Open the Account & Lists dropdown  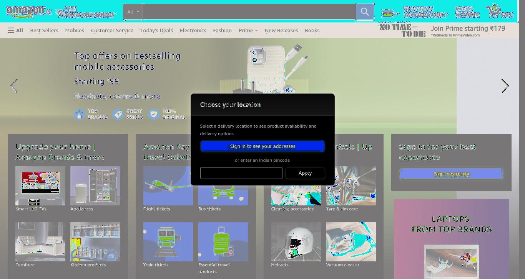[x=425, y=12]
